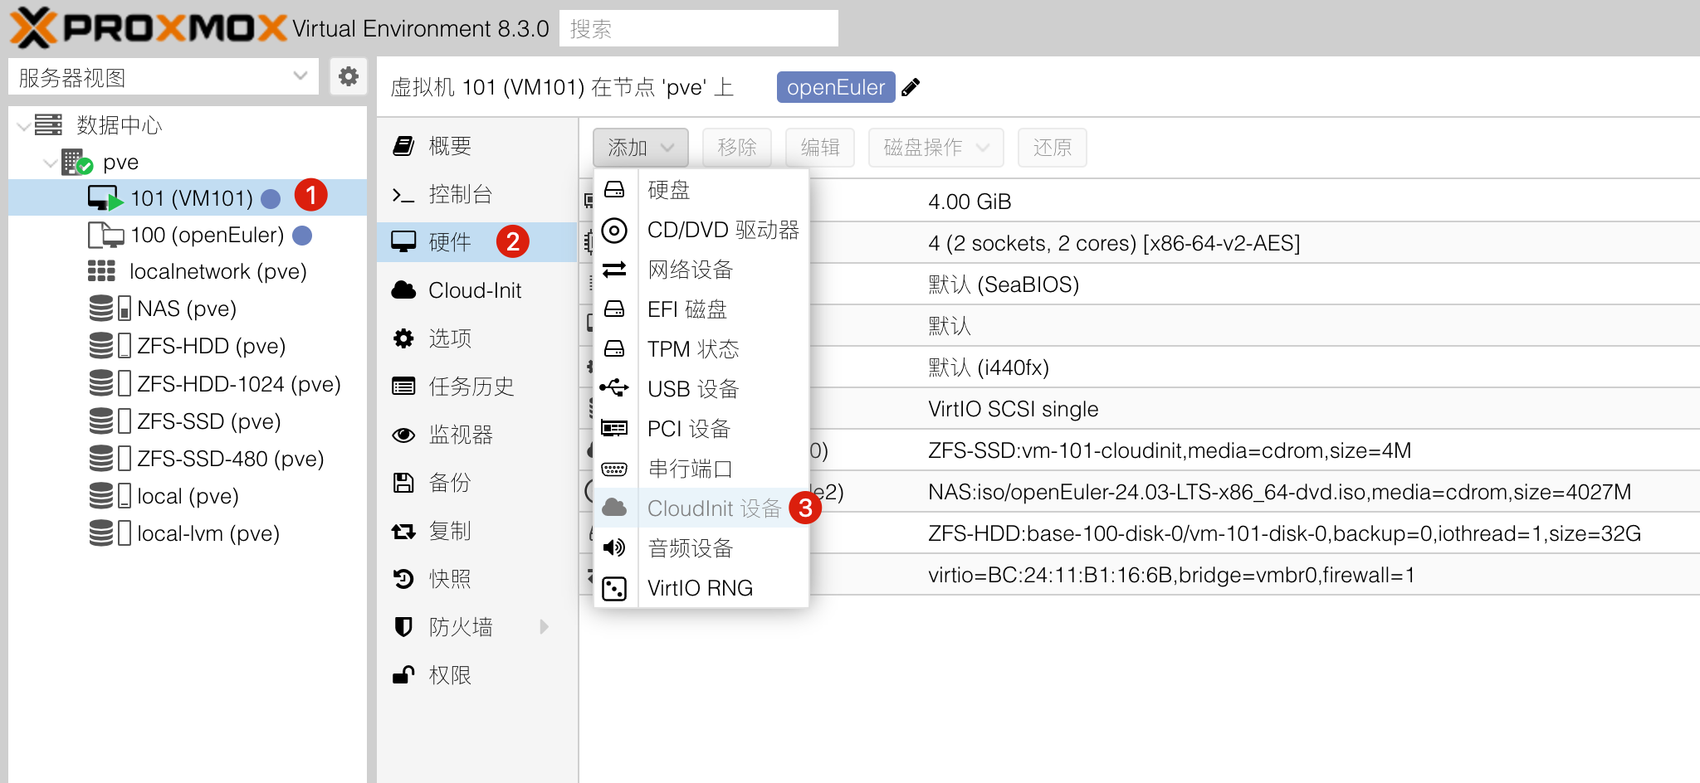Click the pencil icon to edit tags
Viewport: 1700px width, 783px height.
click(x=911, y=87)
